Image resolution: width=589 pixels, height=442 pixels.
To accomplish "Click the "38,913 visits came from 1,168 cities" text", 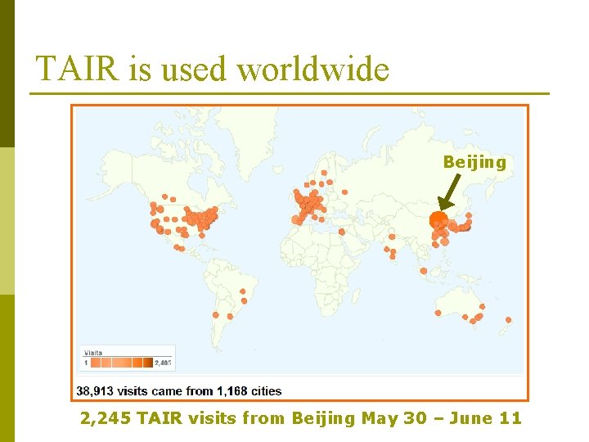I will coord(179,391).
